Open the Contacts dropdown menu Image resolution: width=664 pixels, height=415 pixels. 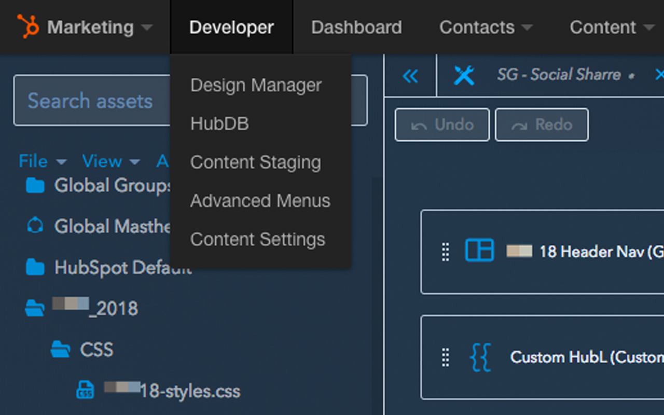click(486, 27)
